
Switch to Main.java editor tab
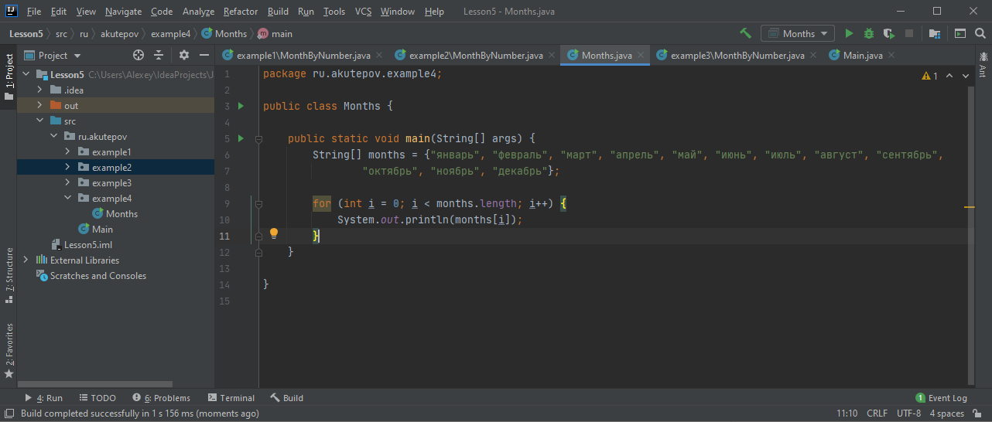coord(860,56)
